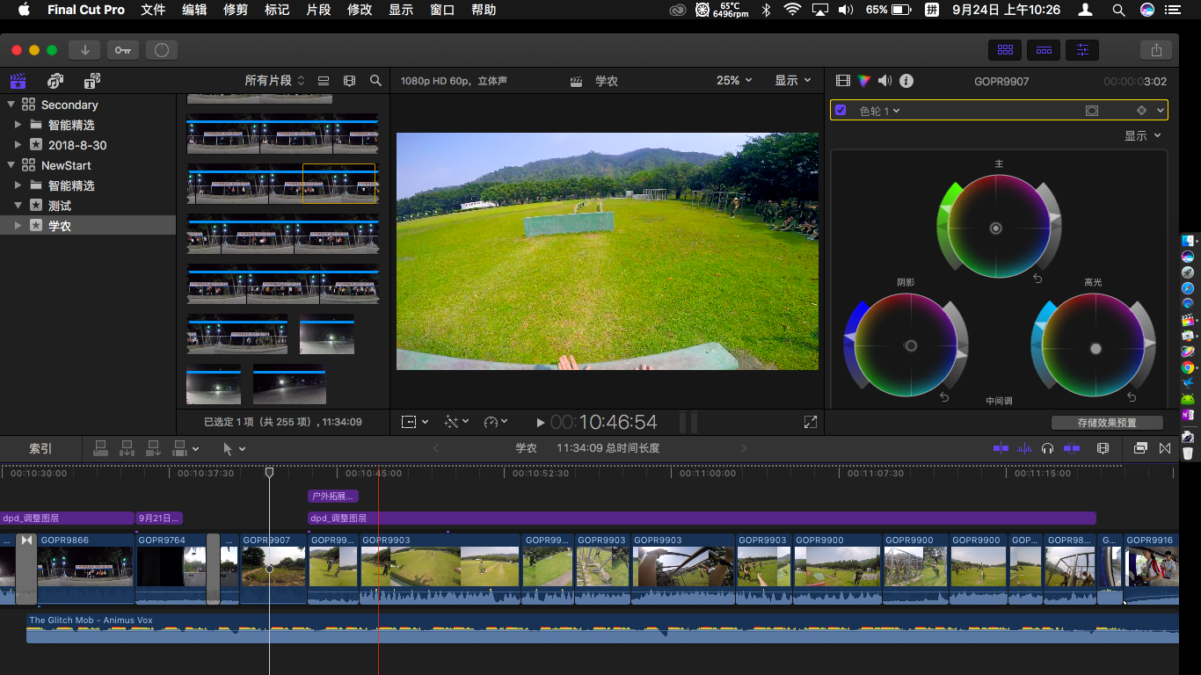
Task: Click the import media arrow button
Action: pyautogui.click(x=85, y=50)
